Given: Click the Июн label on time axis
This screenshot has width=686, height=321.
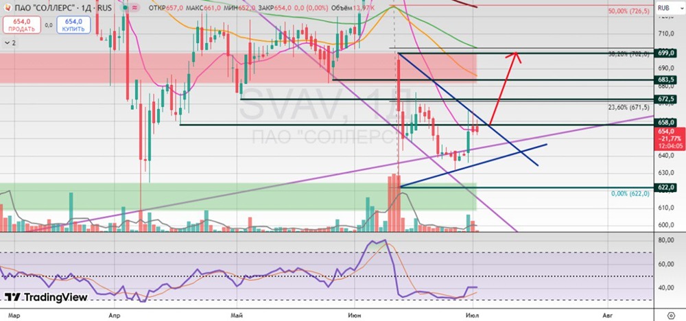Looking at the screenshot, I should (x=355, y=315).
